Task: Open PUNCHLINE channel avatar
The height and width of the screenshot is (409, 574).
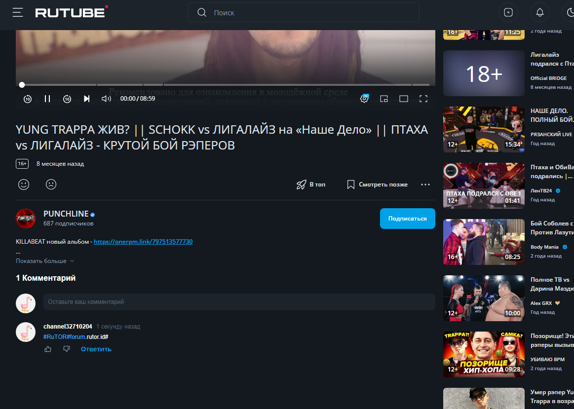Action: (26, 219)
